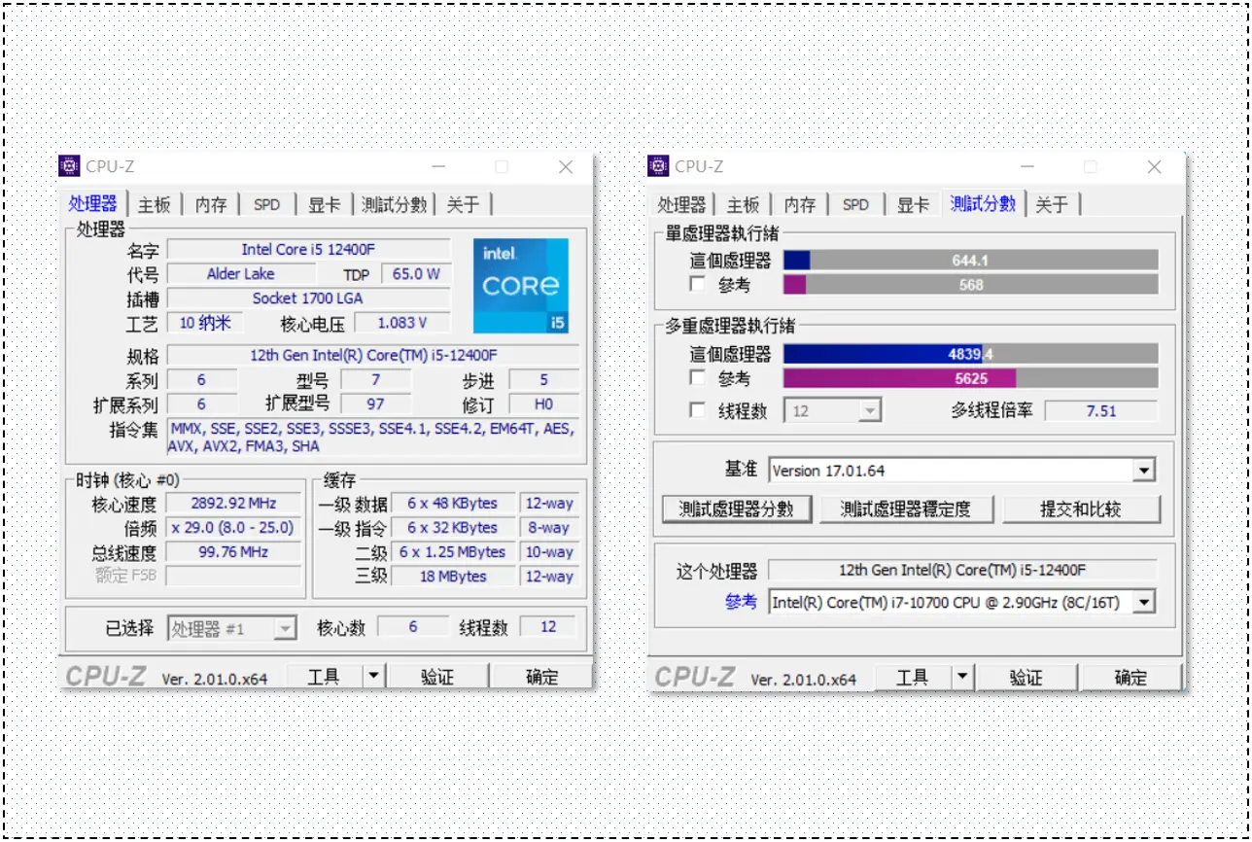Click the 測試處理器穩定度 stress test button
The height and width of the screenshot is (842, 1252).
tap(905, 509)
